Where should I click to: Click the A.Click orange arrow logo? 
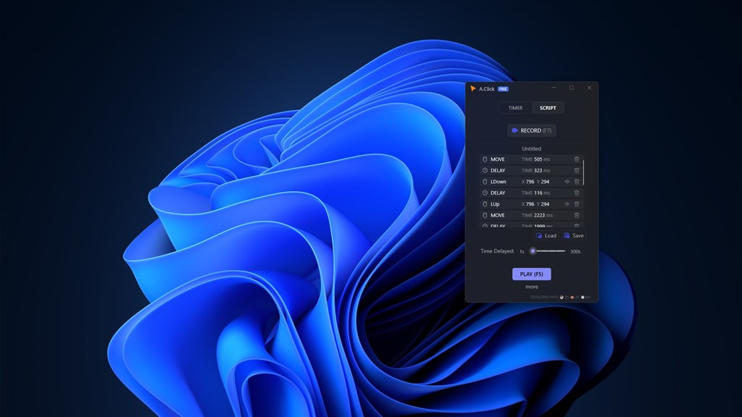click(472, 88)
